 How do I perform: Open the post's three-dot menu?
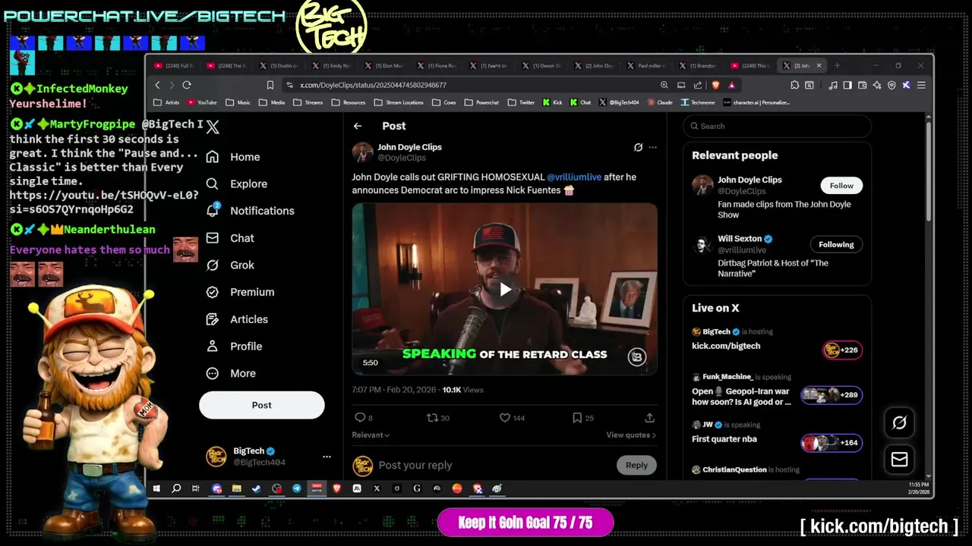coord(652,147)
